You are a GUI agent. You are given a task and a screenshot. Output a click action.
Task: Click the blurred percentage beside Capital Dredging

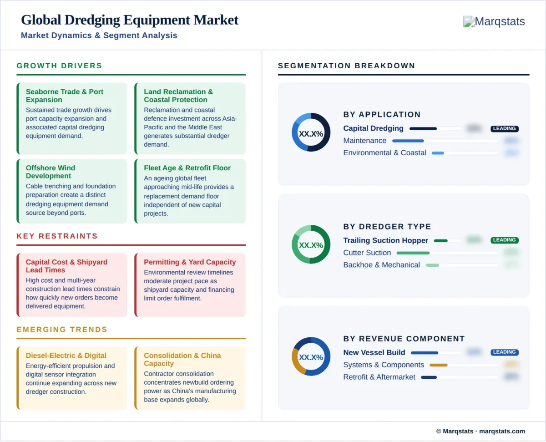(x=475, y=129)
